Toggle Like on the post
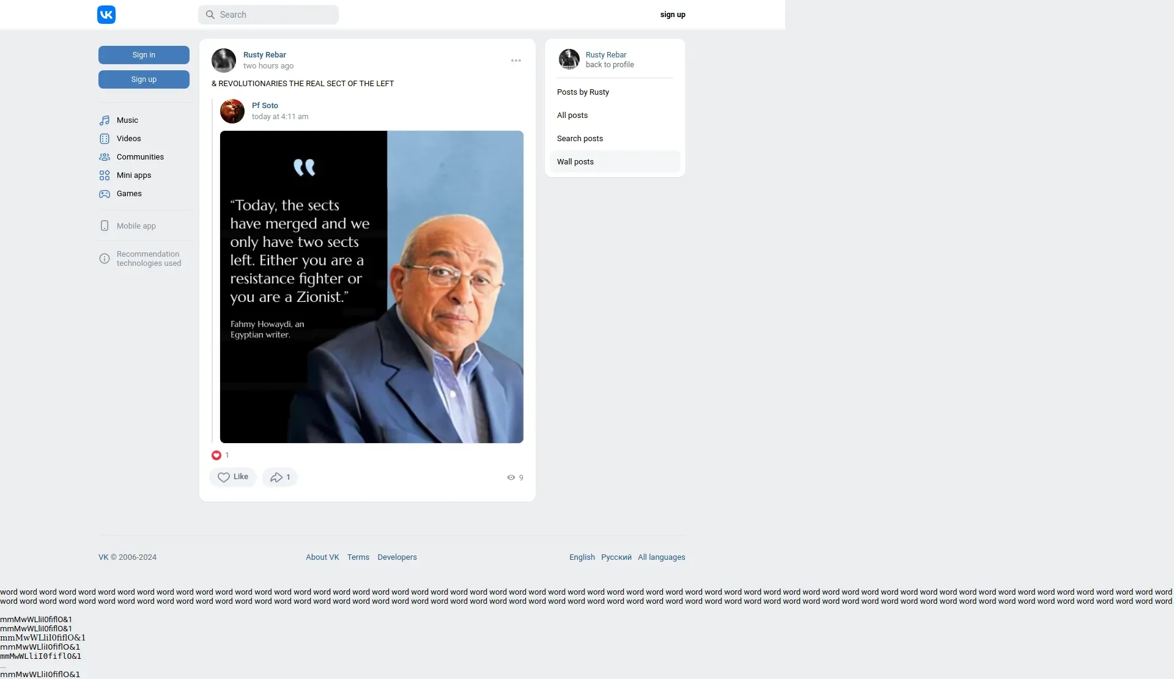1174x679 pixels. coord(233,477)
